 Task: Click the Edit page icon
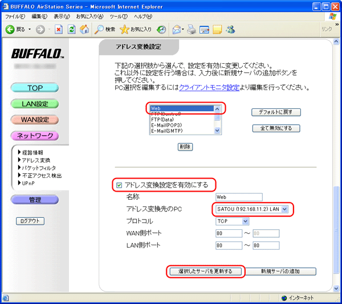coord(205,29)
